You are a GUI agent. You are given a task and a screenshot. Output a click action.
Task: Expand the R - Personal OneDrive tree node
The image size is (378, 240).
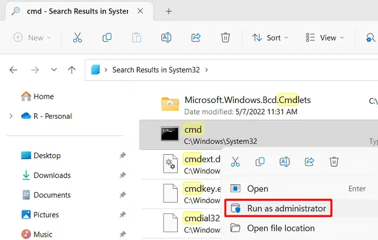(x=11, y=116)
